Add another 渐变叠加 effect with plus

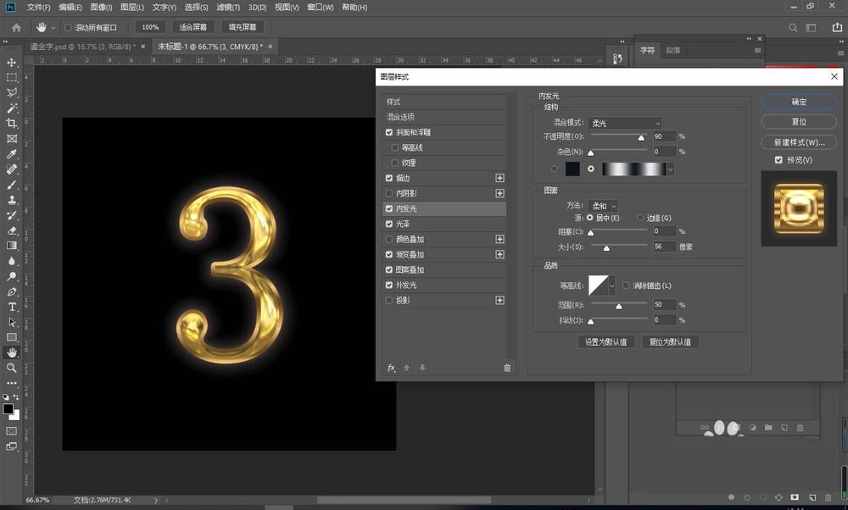pyautogui.click(x=499, y=254)
